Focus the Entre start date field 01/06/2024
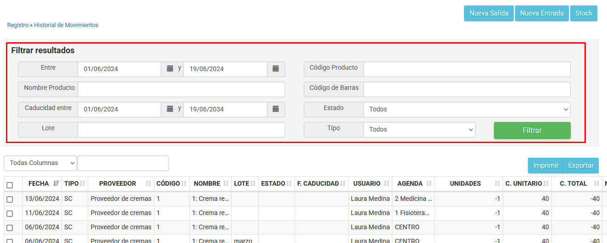This screenshot has width=607, height=243. [119, 69]
